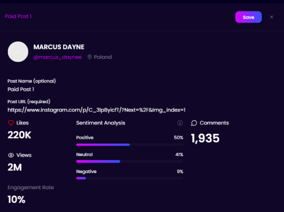The height and width of the screenshot is (212, 284).
Task: Click the Negative sentiment progress bar
Action: click(x=130, y=178)
